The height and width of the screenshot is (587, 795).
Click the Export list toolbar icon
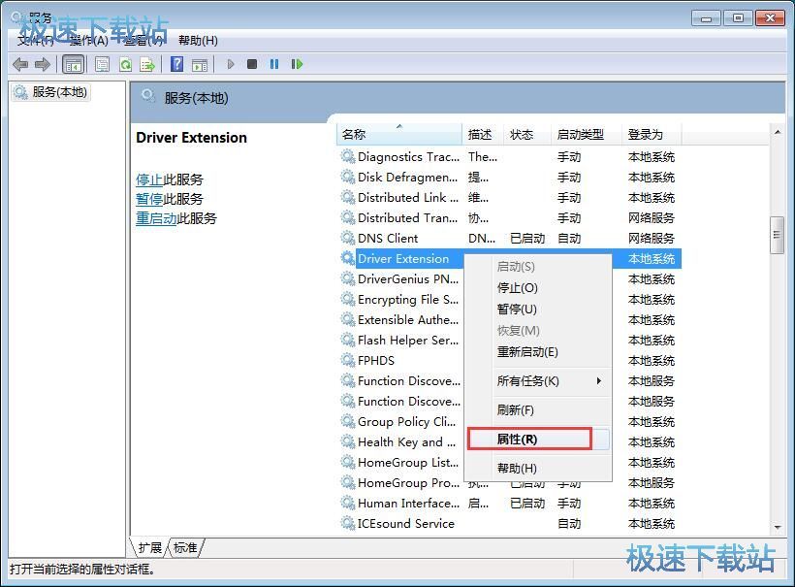point(147,64)
